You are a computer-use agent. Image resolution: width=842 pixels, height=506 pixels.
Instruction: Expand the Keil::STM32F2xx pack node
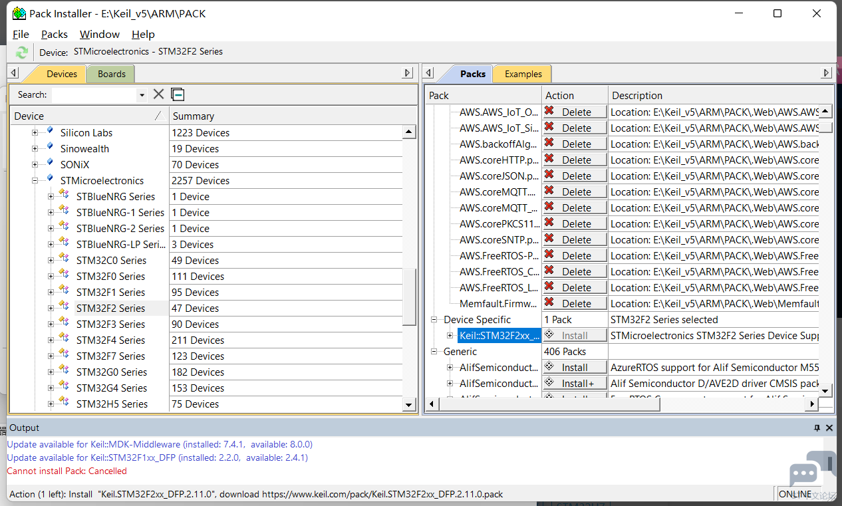(x=450, y=336)
